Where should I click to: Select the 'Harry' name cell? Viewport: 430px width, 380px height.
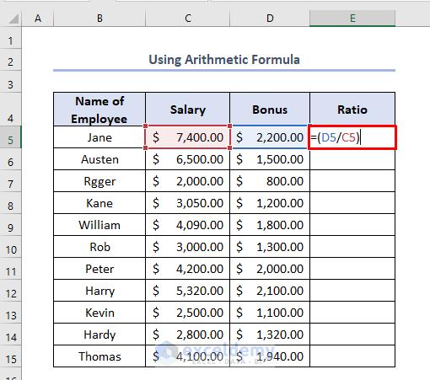coord(99,291)
